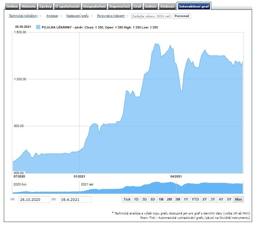The width and height of the screenshot is (260, 228).
Task: Select the Max range button
Action: tap(238, 199)
